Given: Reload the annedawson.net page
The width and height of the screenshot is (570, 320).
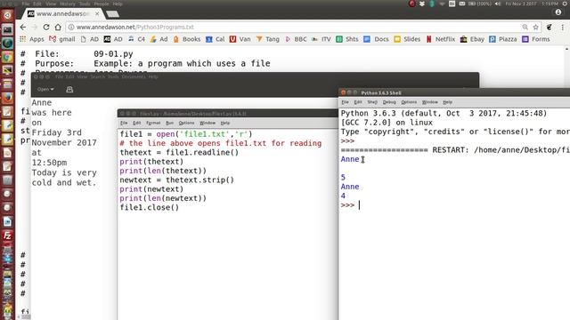Looking at the screenshot, I should pyautogui.click(x=46, y=28).
